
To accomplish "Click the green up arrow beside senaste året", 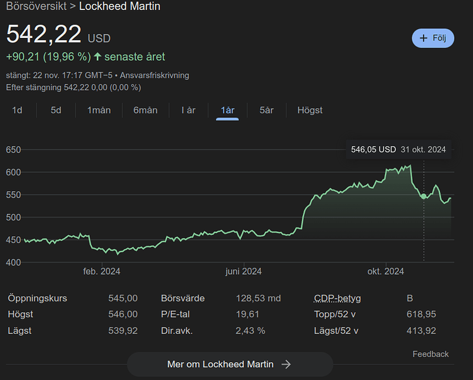I will click(x=97, y=56).
